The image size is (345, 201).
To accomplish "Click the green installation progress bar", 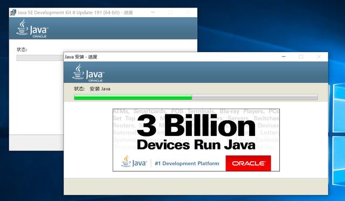I will point(196,97).
